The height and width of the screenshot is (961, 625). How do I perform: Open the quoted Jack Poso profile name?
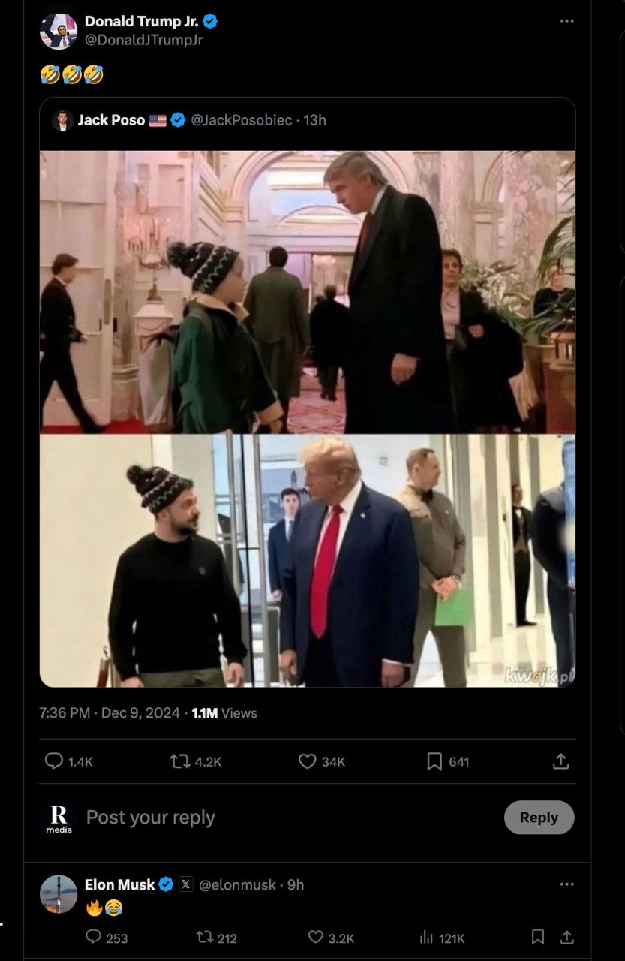click(x=111, y=120)
